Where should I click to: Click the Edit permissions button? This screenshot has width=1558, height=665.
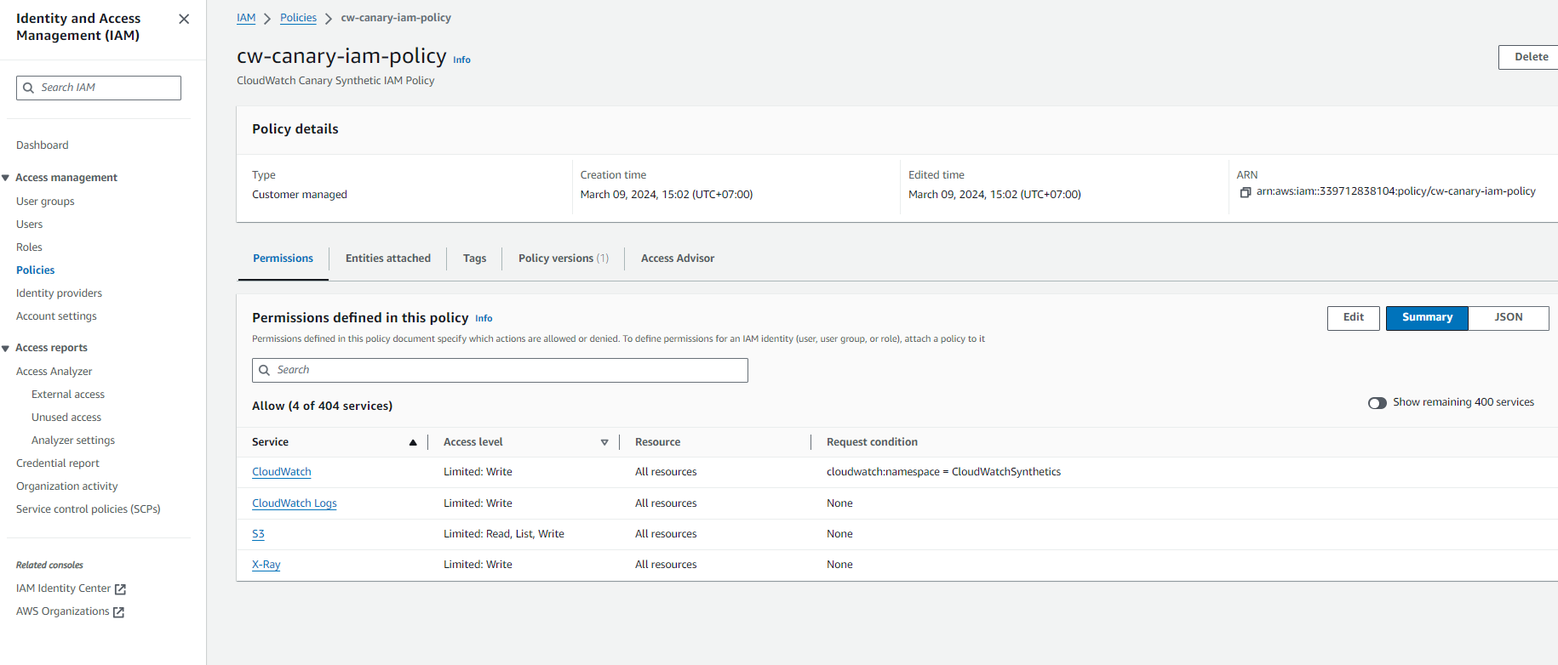[x=1353, y=317]
